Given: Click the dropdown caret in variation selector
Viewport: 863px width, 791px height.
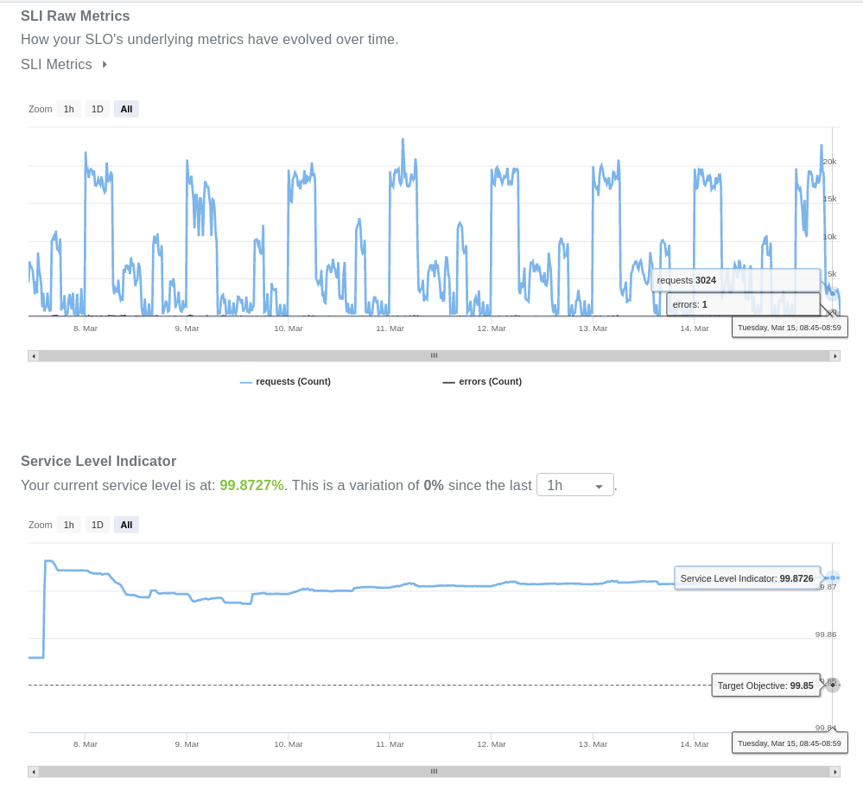Looking at the screenshot, I should [599, 487].
